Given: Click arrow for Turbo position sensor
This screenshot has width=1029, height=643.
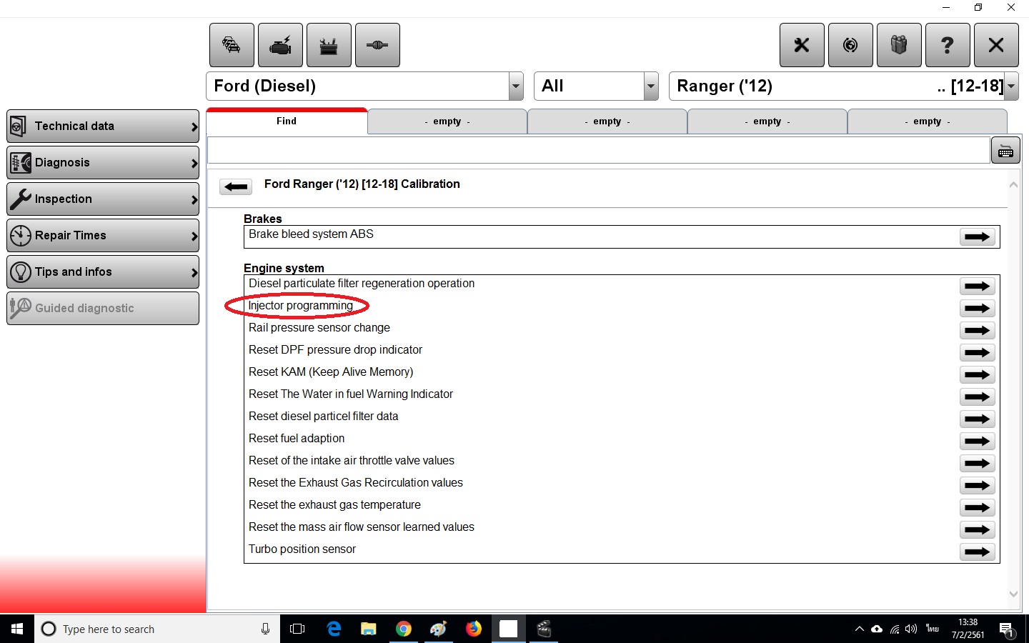Looking at the screenshot, I should (978, 552).
